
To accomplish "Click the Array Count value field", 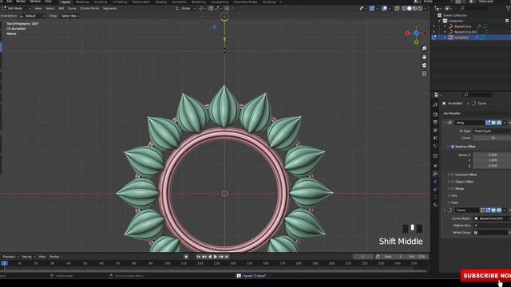I will point(492,138).
